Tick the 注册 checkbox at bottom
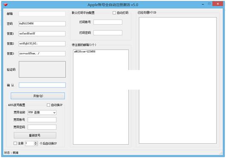Image resolution: width=226 pixels, height=158 pixels. [15, 143]
